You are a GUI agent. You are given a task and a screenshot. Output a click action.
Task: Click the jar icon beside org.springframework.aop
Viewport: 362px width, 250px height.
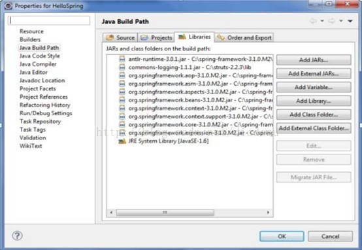pos(122,75)
